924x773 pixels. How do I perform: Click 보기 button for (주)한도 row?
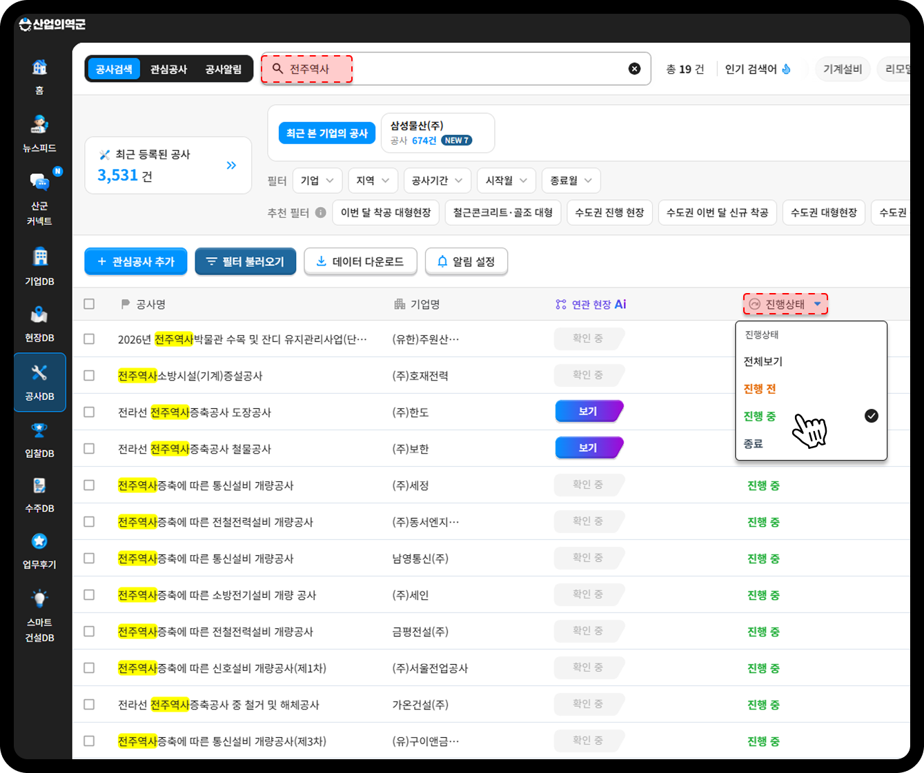(x=588, y=411)
